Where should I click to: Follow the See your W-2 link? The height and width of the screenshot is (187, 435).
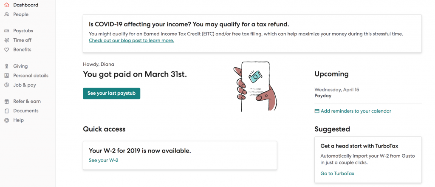[104, 160]
